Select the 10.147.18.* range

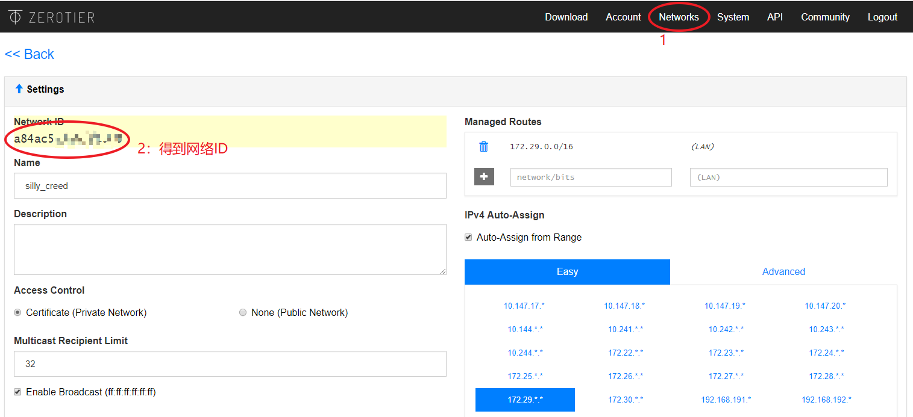624,306
